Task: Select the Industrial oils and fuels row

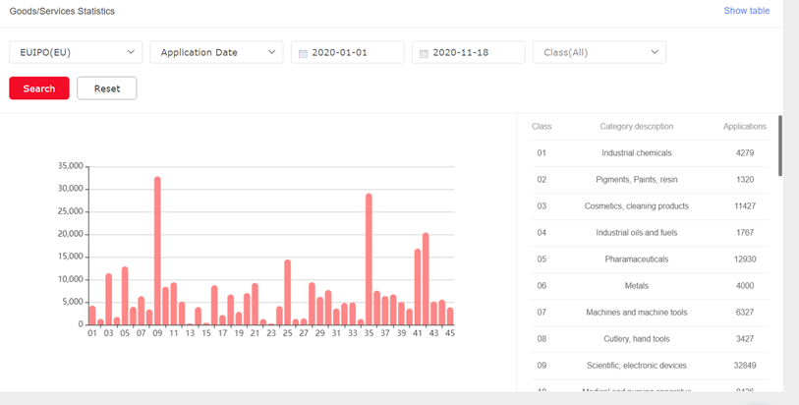Action: coord(650,232)
